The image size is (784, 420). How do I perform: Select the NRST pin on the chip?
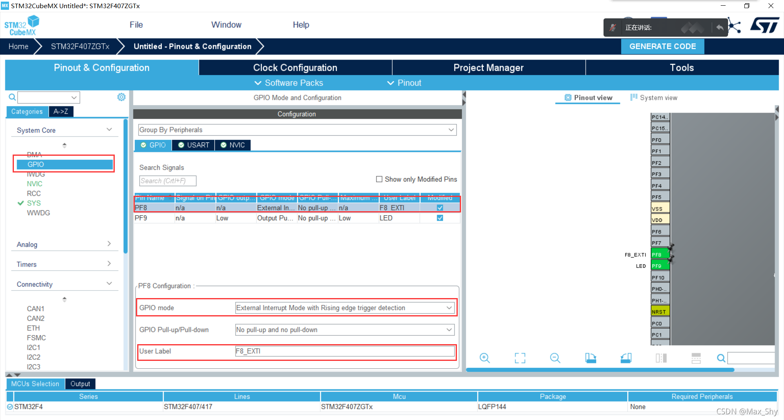[x=660, y=312]
